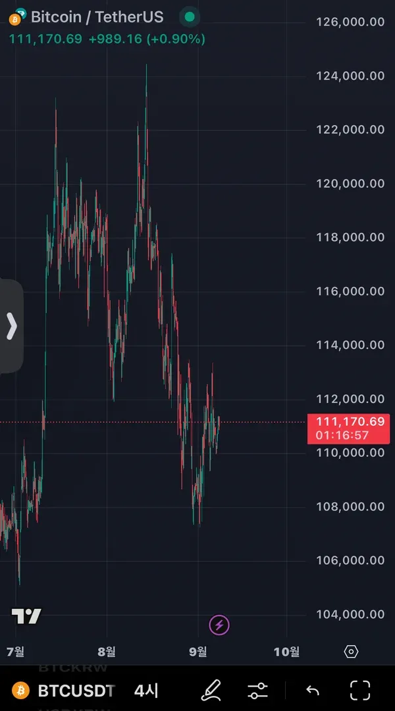Expand the left side panel arrow
Screen dimensions: 395x711
pos(11,326)
